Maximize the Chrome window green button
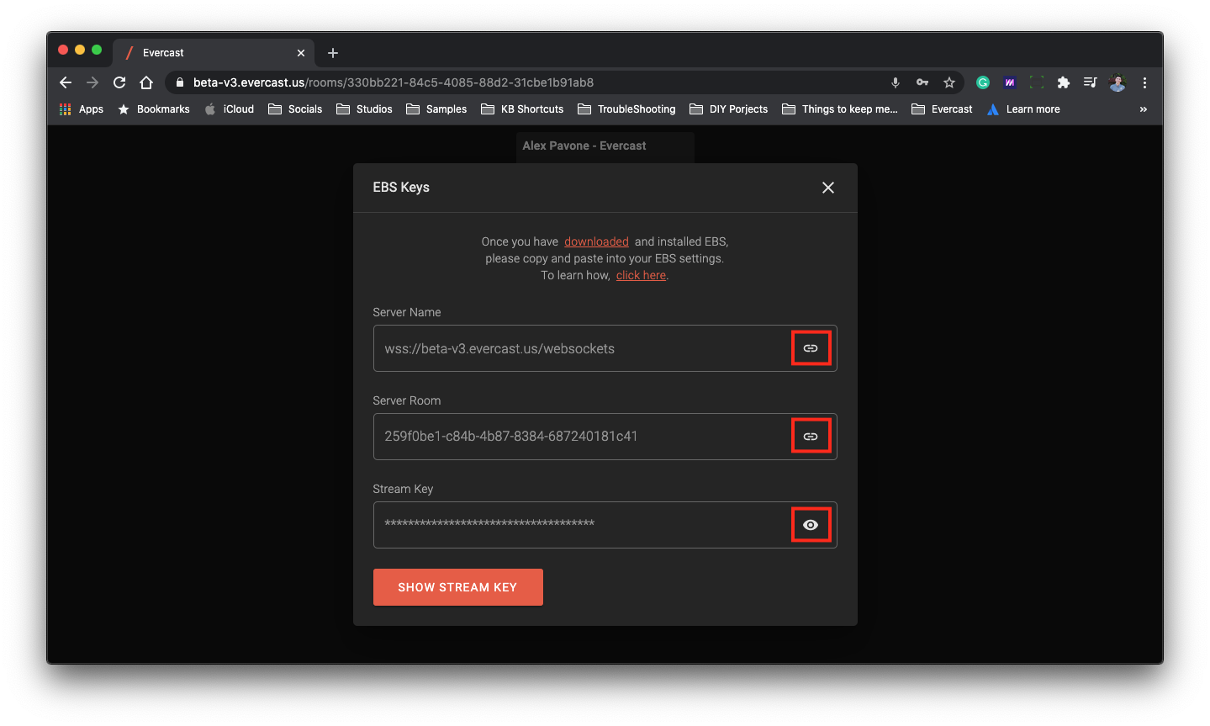The width and height of the screenshot is (1210, 726). pyautogui.click(x=97, y=50)
